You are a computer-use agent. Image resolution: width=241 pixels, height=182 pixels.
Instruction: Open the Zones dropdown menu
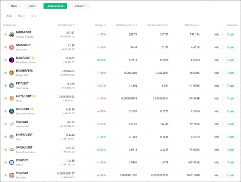[x=80, y=6]
